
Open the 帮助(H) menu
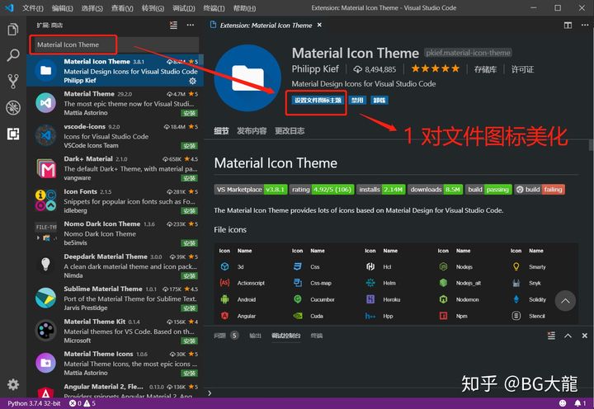[x=244, y=8]
